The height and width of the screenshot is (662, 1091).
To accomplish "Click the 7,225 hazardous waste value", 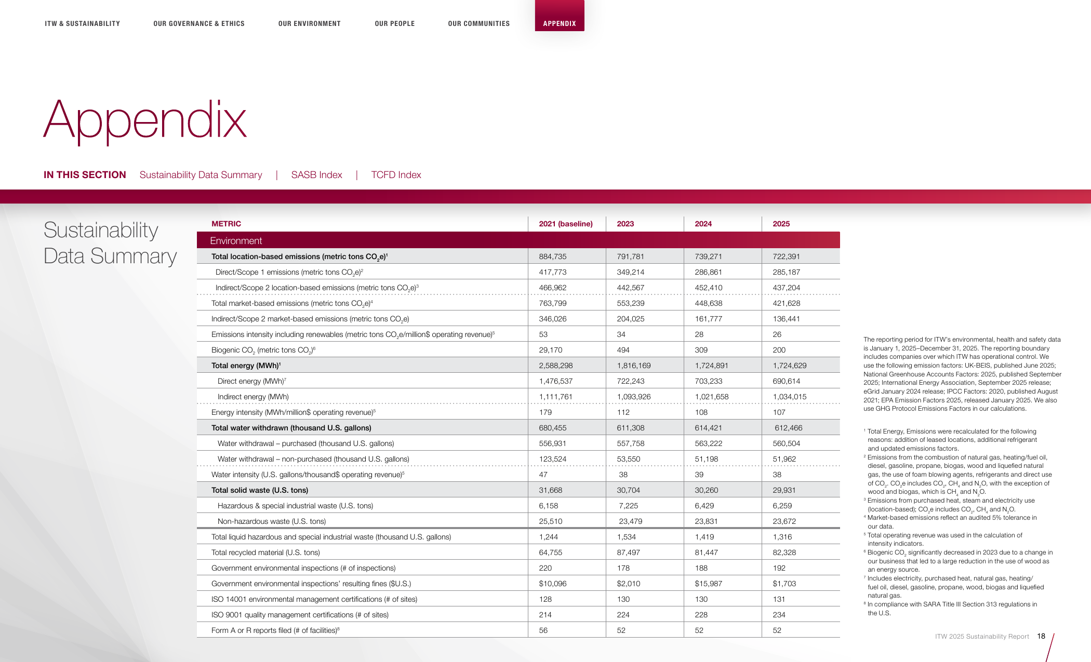I will (629, 506).
